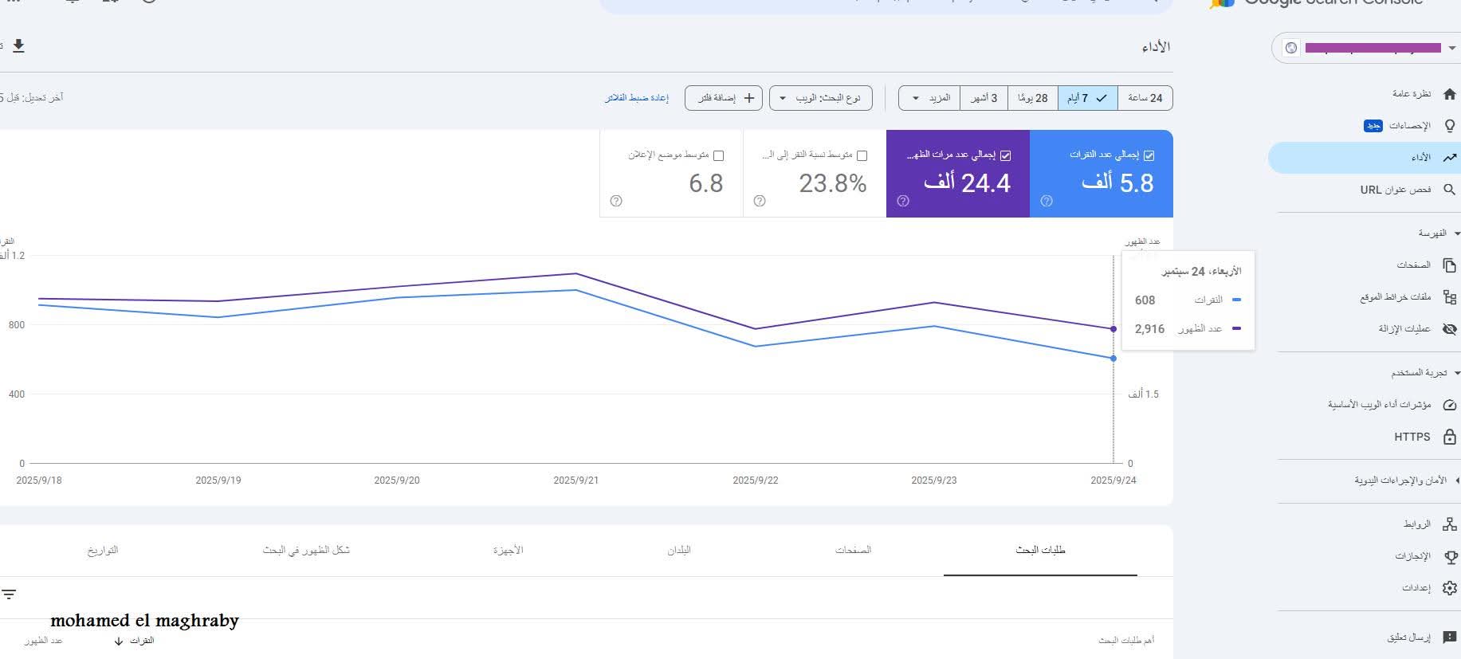Click the table filter rows icon

(9, 594)
